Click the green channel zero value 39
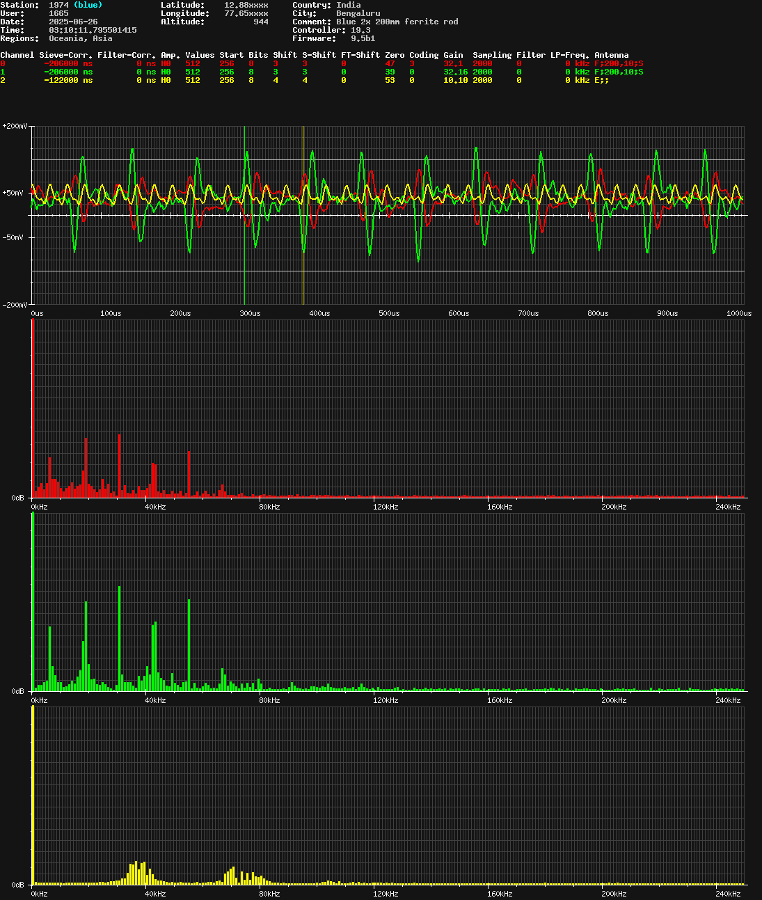 click(x=390, y=72)
